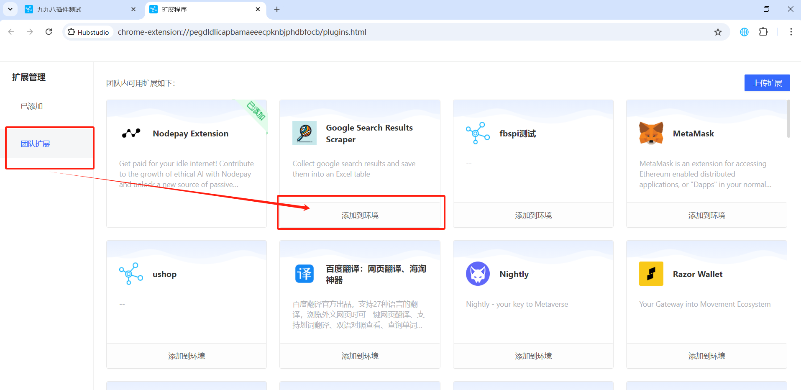Click the Razor Wallet title text

click(698, 274)
